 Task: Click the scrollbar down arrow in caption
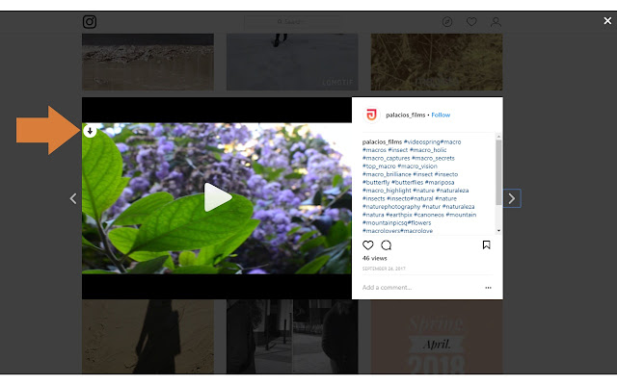498,231
